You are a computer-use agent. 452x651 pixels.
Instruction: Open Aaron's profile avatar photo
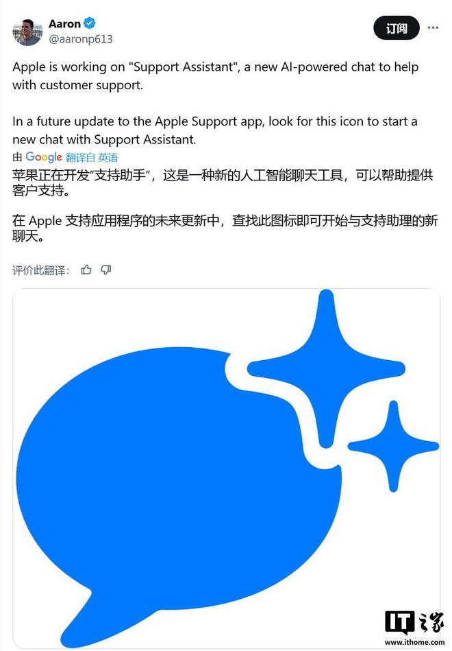coord(28,32)
